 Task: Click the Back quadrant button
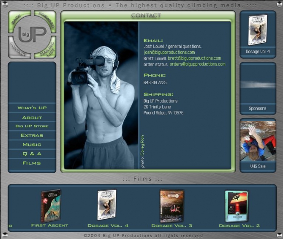pos(16,20)
